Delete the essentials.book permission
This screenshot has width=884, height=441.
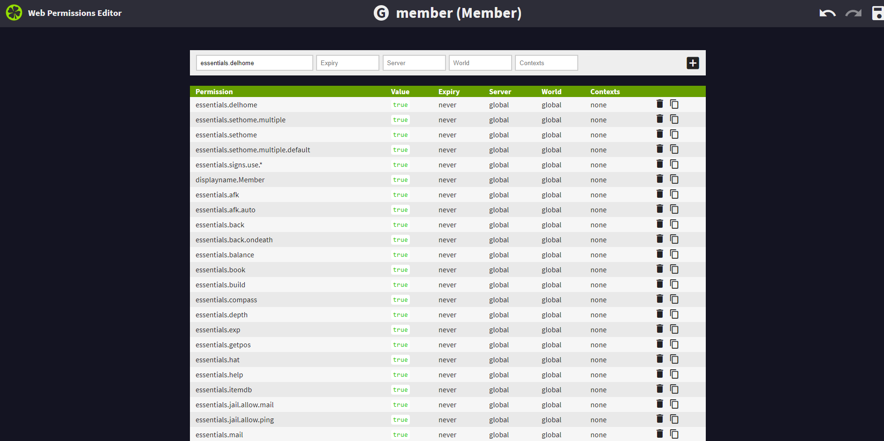point(660,269)
